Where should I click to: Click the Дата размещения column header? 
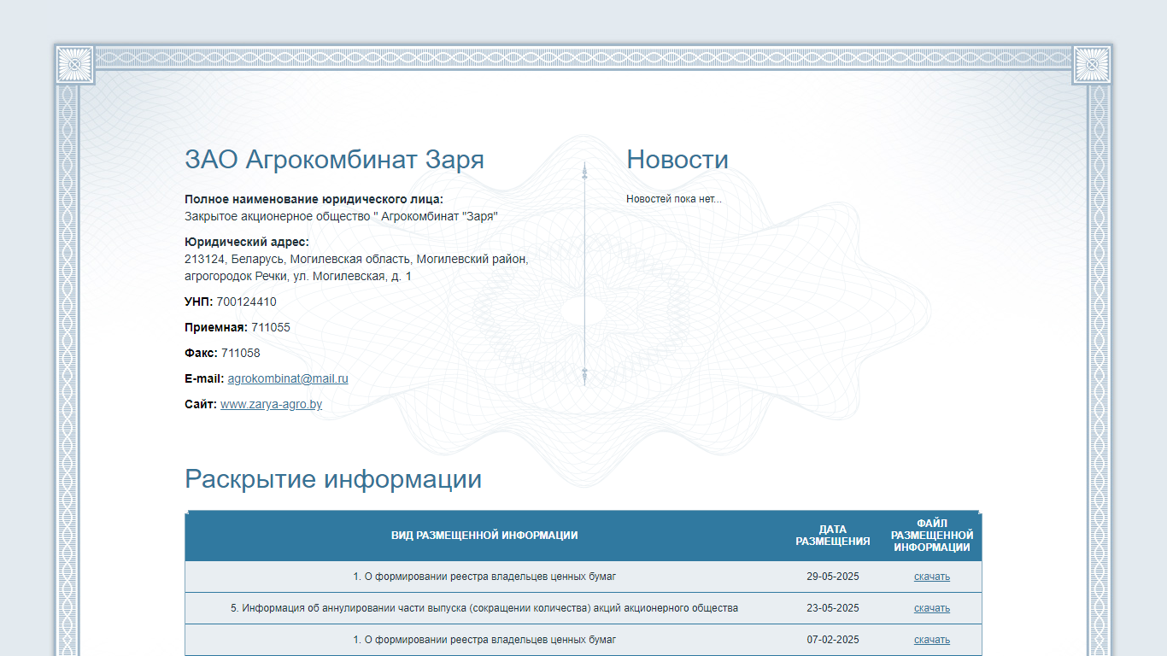pyautogui.click(x=833, y=536)
